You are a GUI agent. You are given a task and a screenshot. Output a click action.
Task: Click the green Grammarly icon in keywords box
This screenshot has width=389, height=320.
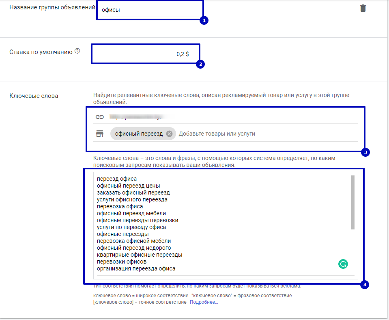point(343,264)
